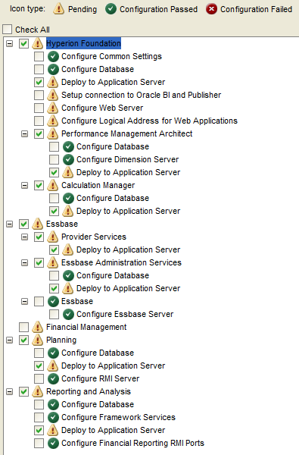Click warning icon beside Essbase Administration Services
The image size is (299, 455).
(53, 262)
